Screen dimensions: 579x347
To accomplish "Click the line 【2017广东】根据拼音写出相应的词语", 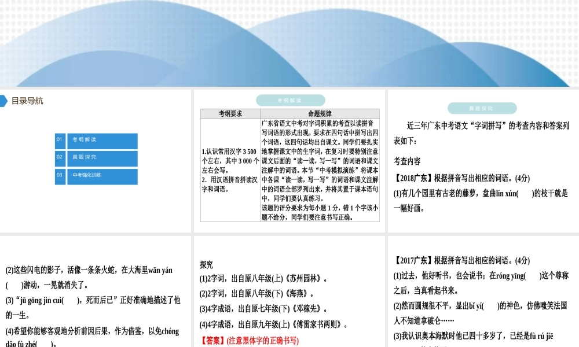I will point(461,260).
